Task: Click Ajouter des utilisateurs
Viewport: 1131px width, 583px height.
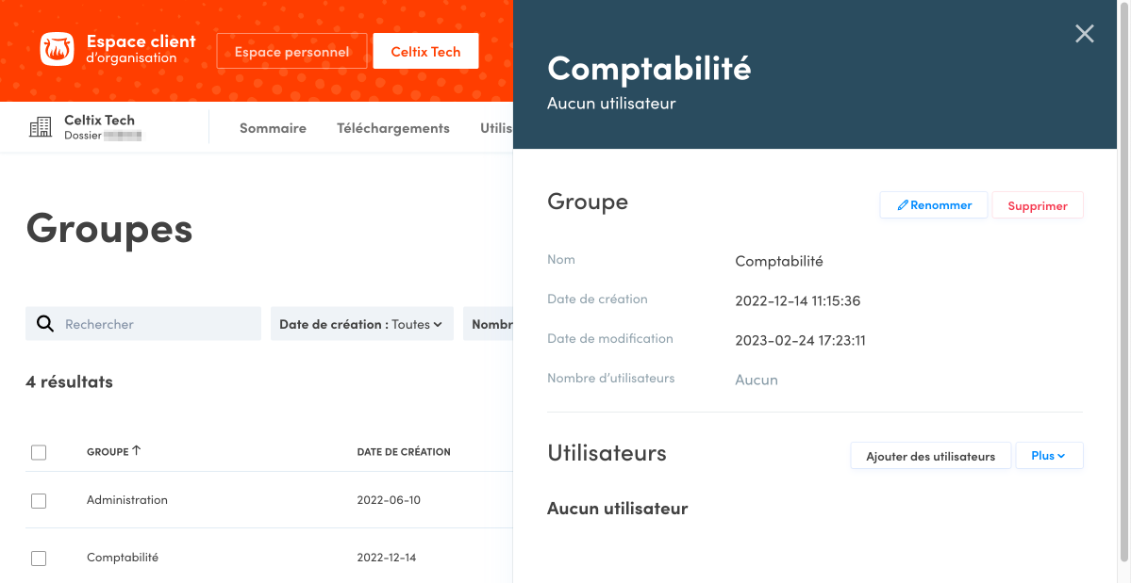Action: [930, 457]
